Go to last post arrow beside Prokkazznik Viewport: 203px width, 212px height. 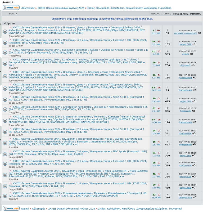[x=193, y=111]
